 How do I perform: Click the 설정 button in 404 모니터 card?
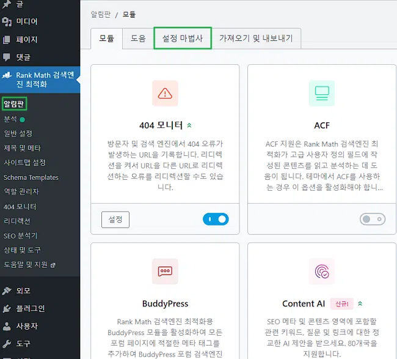[x=115, y=220]
